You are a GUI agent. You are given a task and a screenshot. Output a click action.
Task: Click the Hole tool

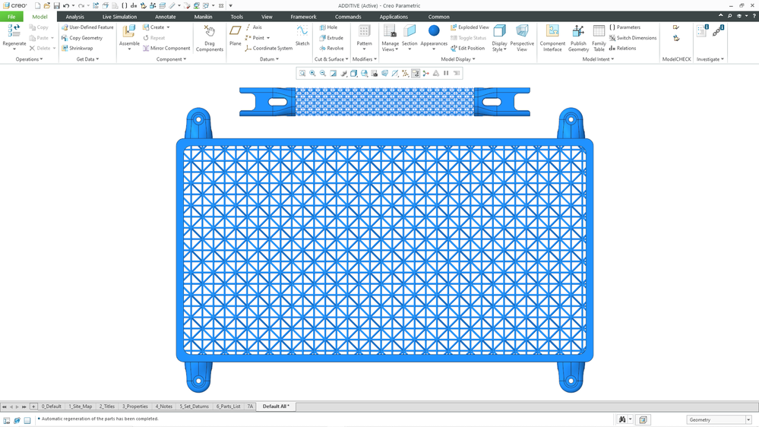pos(328,27)
